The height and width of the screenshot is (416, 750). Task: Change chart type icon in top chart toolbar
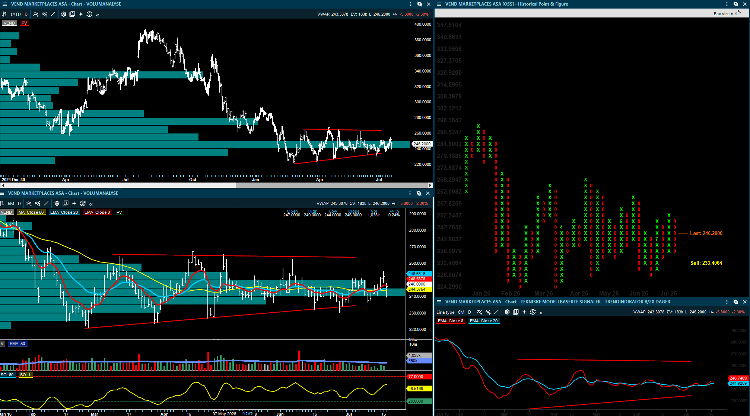click(x=5, y=14)
